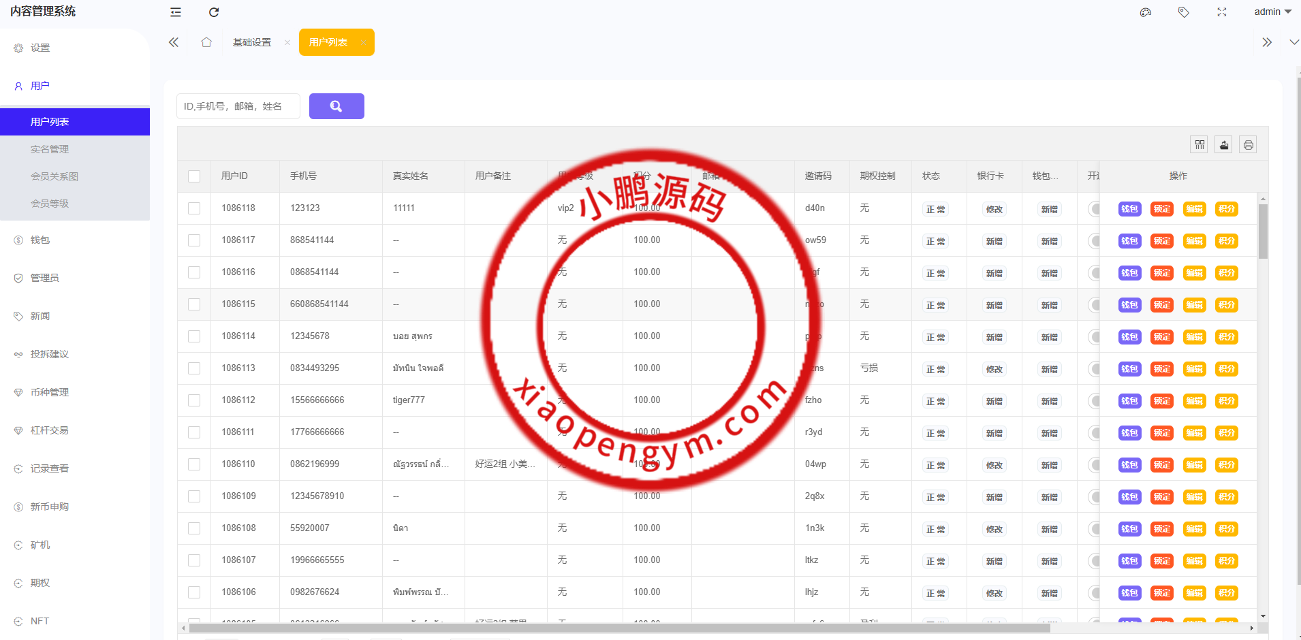This screenshot has height=640, width=1301.
Task: Click the purple search magnifier button
Action: (336, 106)
